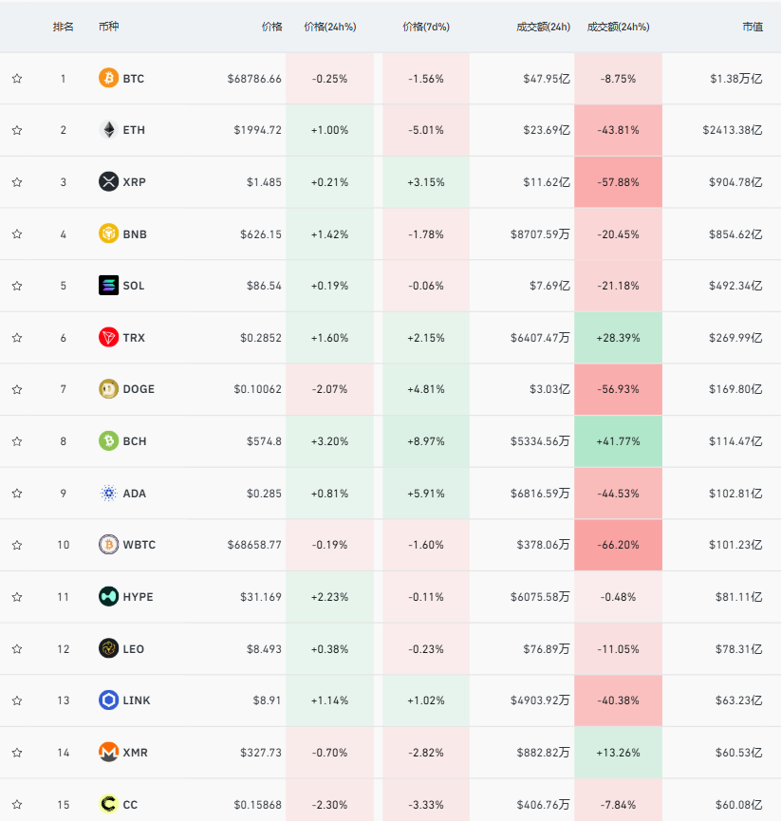Click the Solana SOL icon
Image resolution: width=781 pixels, height=821 pixels.
coord(108,286)
